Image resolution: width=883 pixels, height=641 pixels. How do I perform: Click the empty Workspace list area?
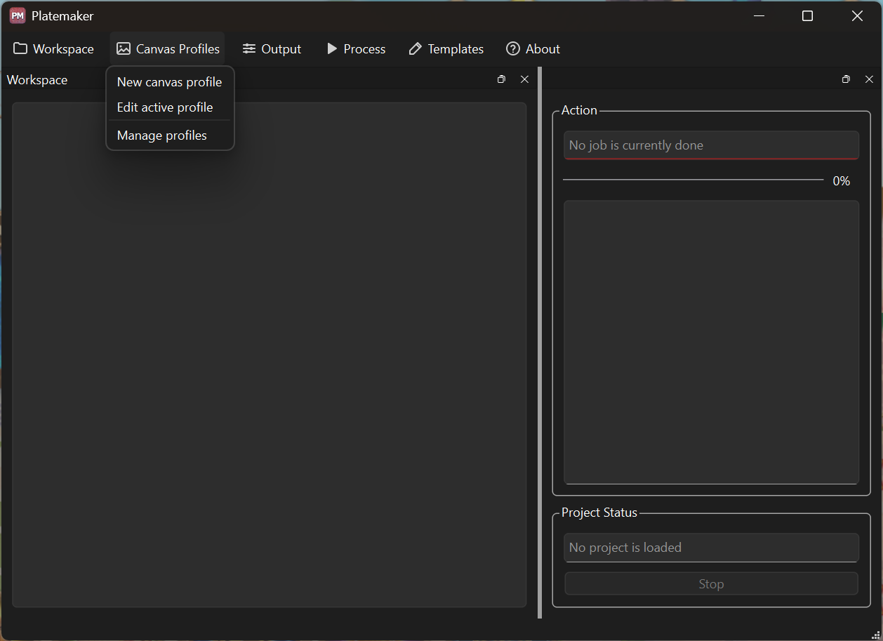coord(269,355)
